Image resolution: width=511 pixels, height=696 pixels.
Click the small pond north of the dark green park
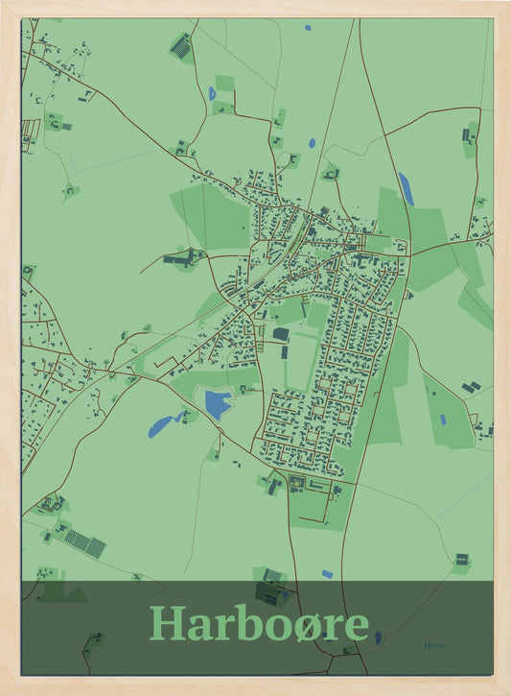[x=212, y=93]
